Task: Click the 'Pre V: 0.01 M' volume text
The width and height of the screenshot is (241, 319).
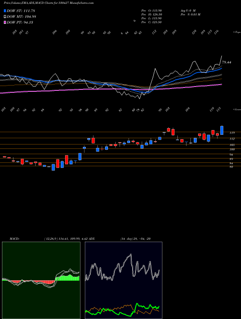Action: coord(190,14)
